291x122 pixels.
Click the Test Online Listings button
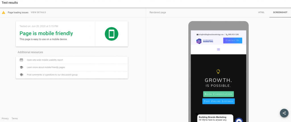219,101
